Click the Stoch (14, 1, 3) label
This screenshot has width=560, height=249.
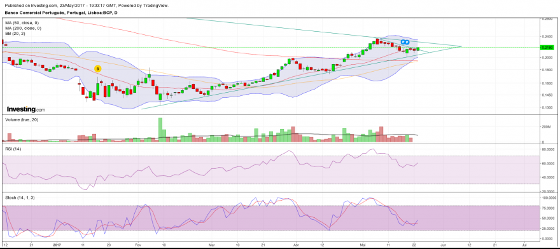point(20,198)
